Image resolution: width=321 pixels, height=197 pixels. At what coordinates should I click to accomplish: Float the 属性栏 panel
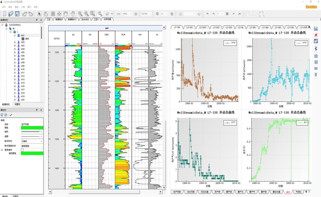tap(37, 110)
